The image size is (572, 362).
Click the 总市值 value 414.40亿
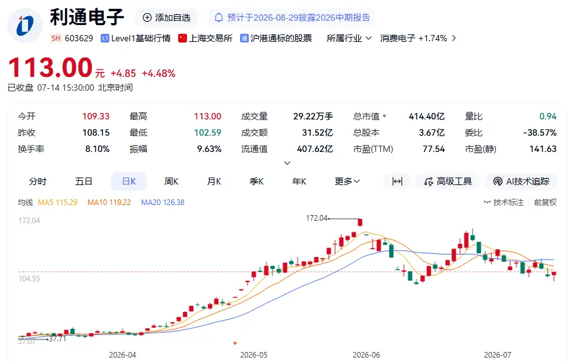(426, 116)
